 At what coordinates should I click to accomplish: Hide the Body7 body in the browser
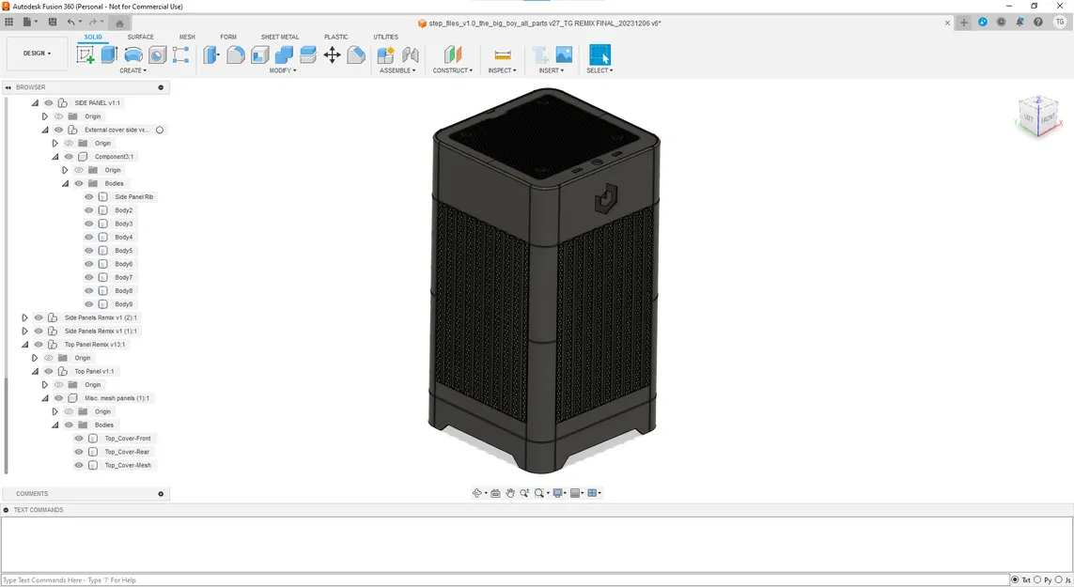(x=88, y=277)
